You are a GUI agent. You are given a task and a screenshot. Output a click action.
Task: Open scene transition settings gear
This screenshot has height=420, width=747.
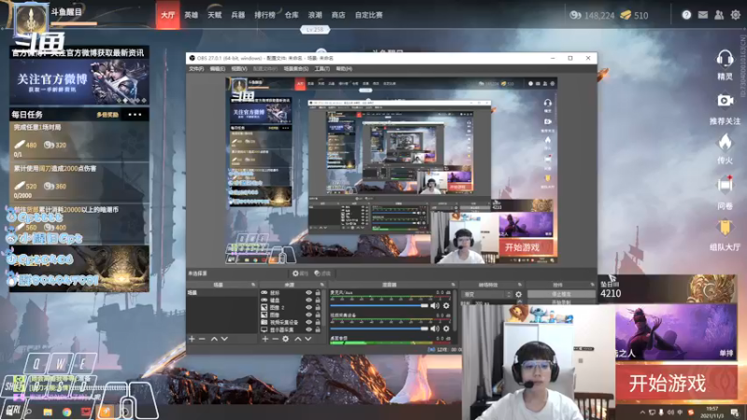518,295
